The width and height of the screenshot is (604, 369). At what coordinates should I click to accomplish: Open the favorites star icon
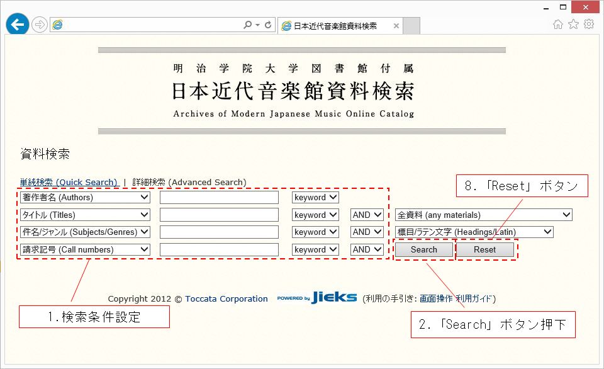pyautogui.click(x=573, y=25)
